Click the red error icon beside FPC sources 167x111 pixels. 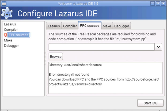[5, 35]
